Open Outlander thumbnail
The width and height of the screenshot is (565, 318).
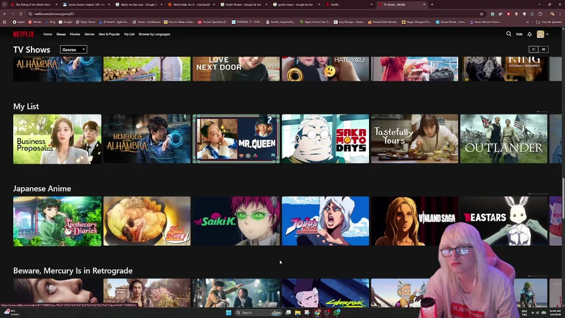(504, 139)
